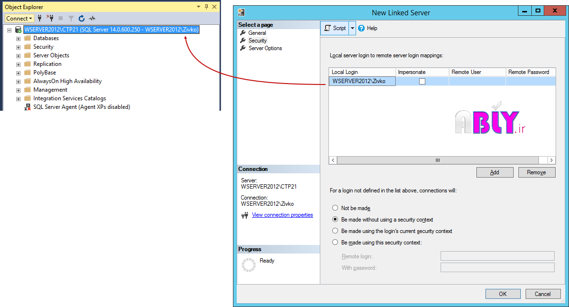
Task: Expand the Databases node
Action: [x=18, y=39]
